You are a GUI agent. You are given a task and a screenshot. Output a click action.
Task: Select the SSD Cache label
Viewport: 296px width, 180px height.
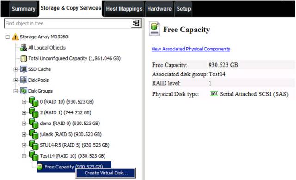click(x=39, y=69)
